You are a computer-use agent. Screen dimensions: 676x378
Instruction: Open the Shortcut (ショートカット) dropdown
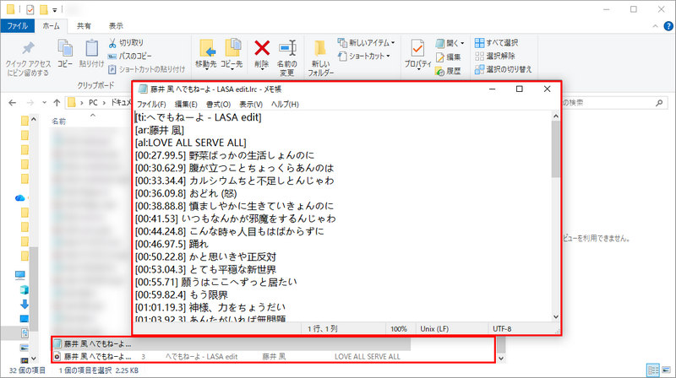click(364, 56)
